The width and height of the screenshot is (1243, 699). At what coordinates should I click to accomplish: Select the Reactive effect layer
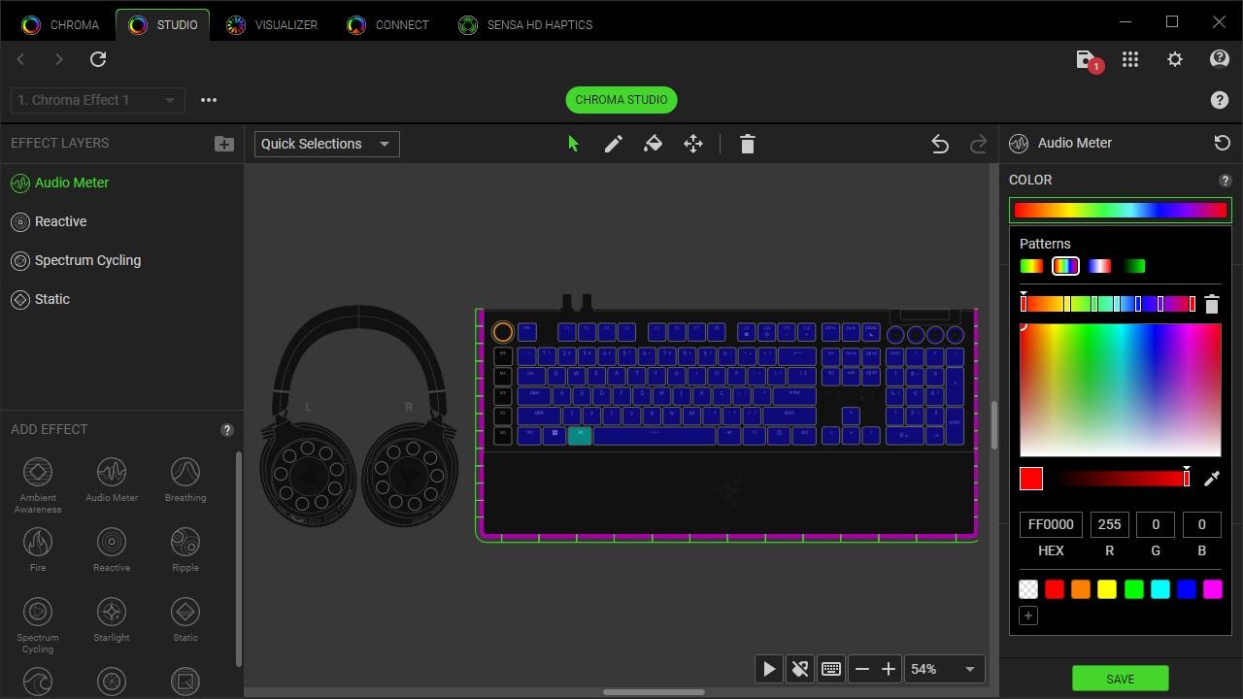pos(121,221)
